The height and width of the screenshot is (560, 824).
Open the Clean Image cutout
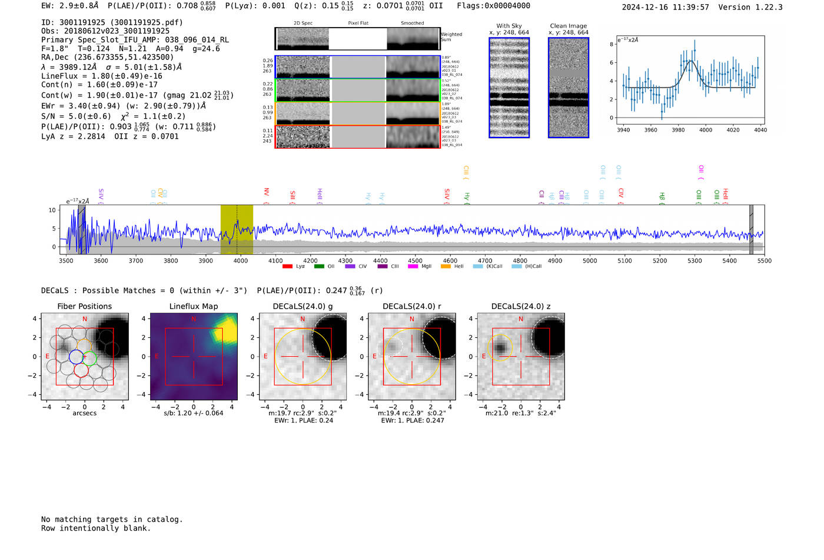pyautogui.click(x=569, y=88)
